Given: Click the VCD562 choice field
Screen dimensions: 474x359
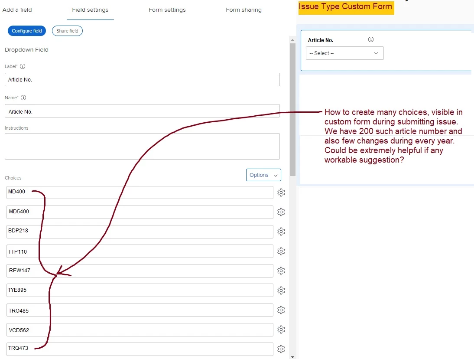Looking at the screenshot, I should [x=140, y=330].
